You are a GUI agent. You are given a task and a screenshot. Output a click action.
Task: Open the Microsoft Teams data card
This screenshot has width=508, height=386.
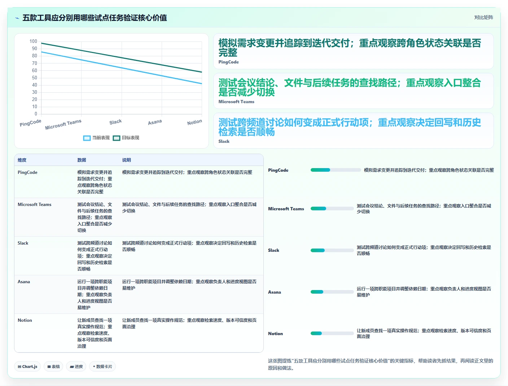coord(353,91)
